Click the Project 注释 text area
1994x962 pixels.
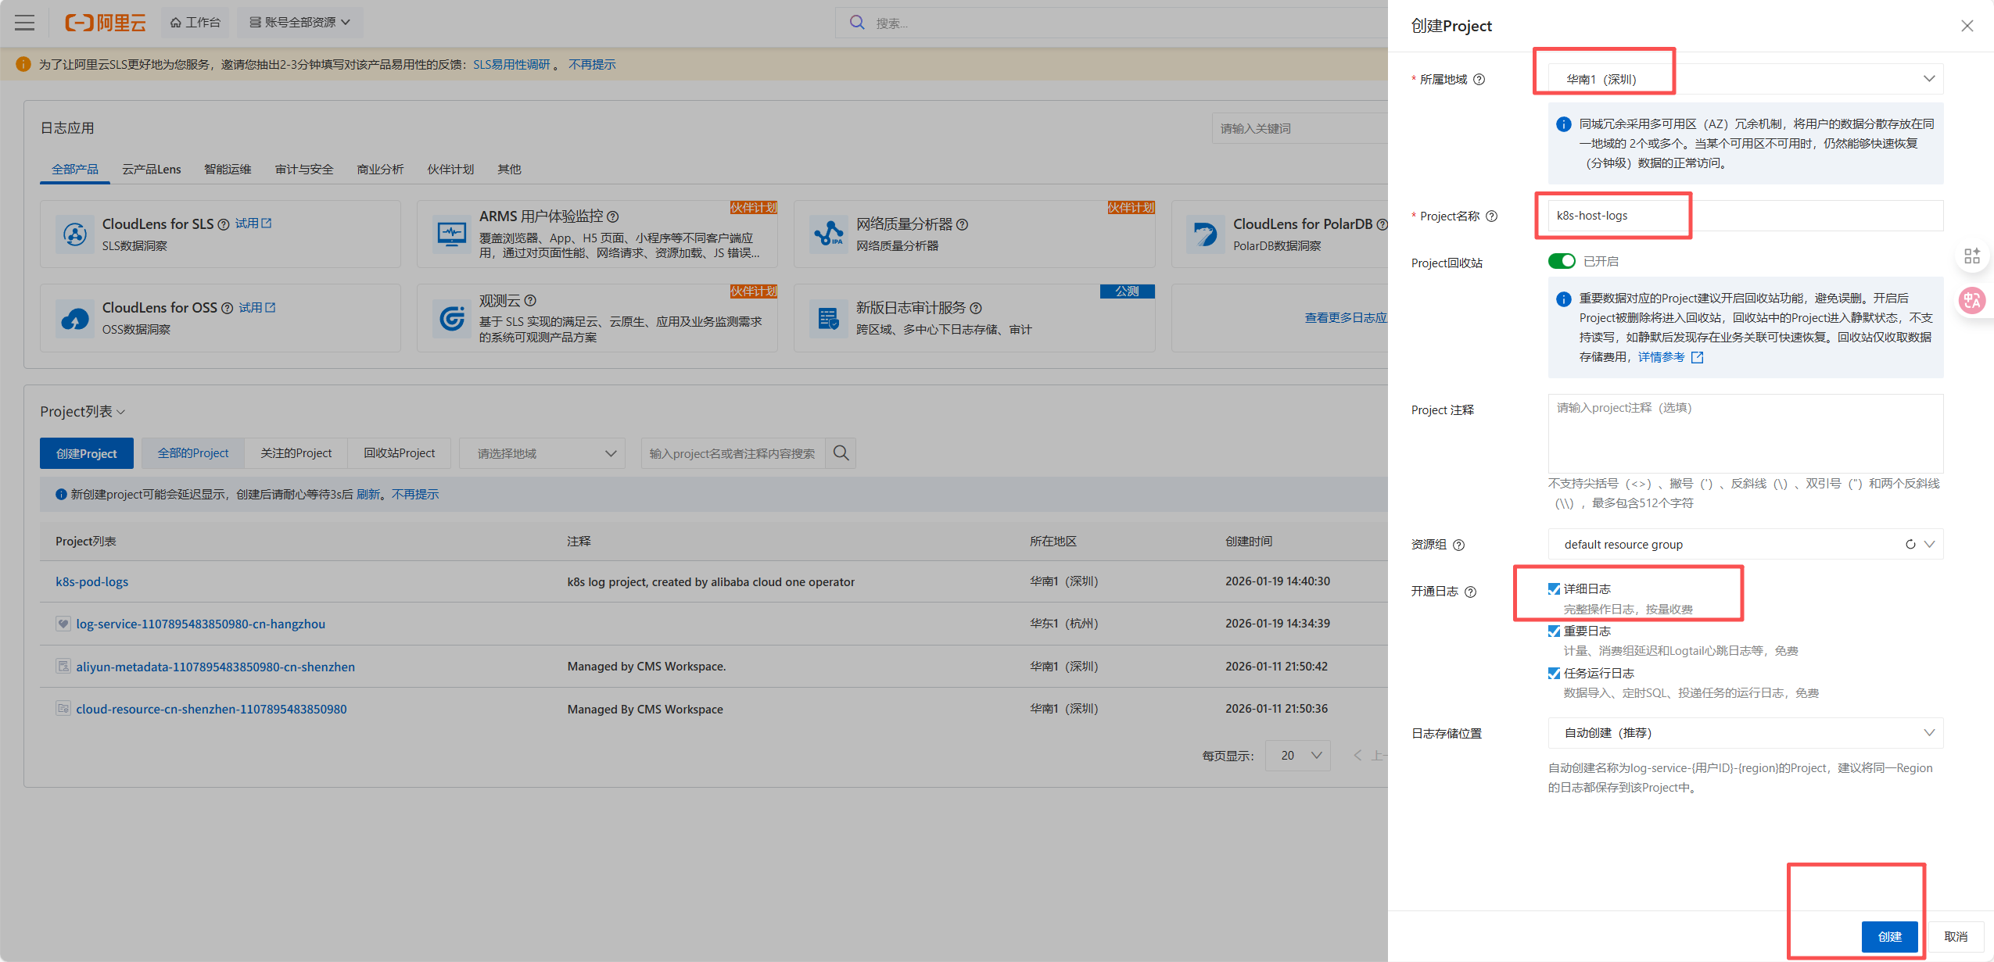point(1745,434)
